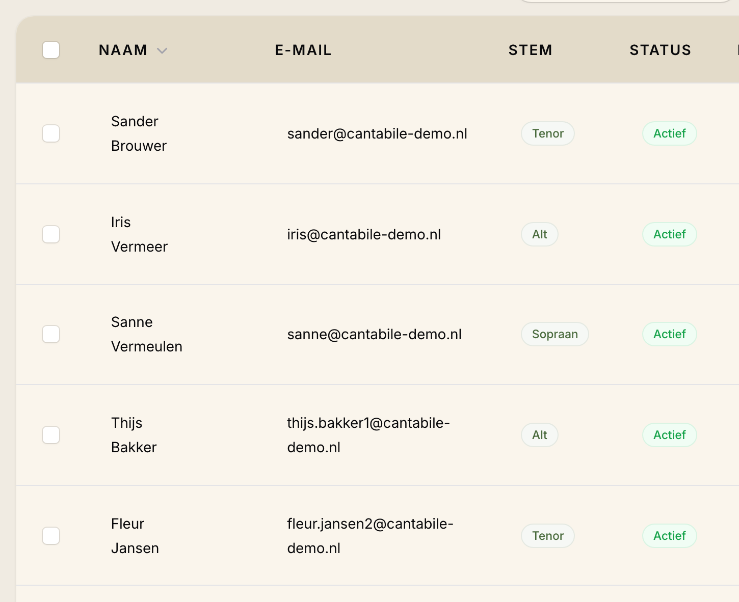The image size is (739, 602).
Task: Tick the checkbox next to Iris Vermeer
Action: click(51, 234)
